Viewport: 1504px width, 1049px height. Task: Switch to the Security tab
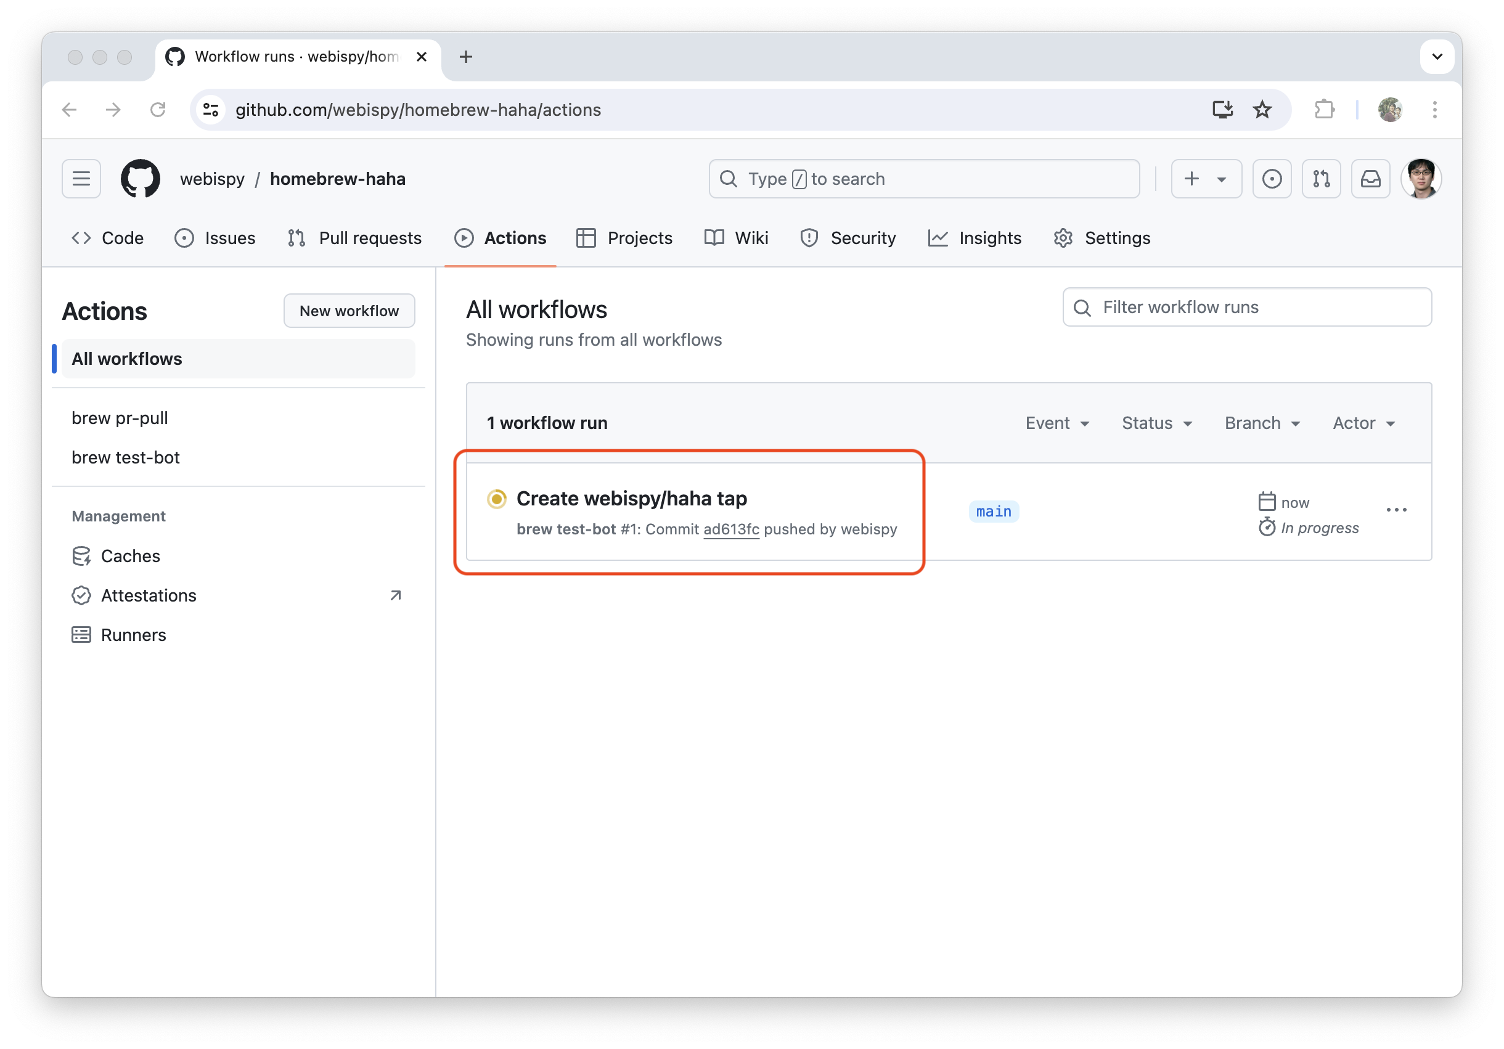848,239
